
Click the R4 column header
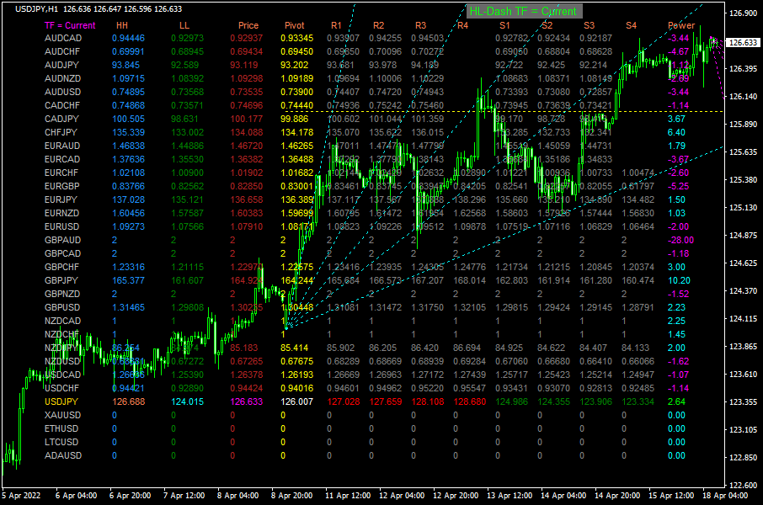coord(462,25)
